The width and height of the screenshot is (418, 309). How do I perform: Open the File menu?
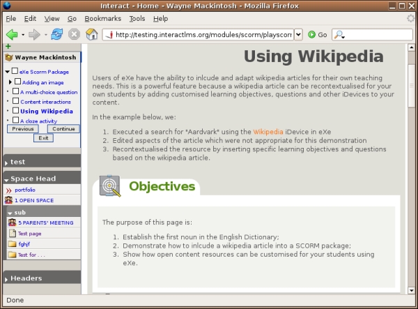pos(11,19)
